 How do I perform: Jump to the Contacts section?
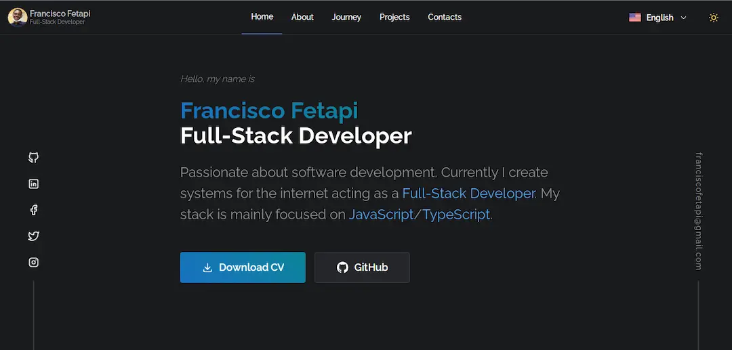[445, 17]
